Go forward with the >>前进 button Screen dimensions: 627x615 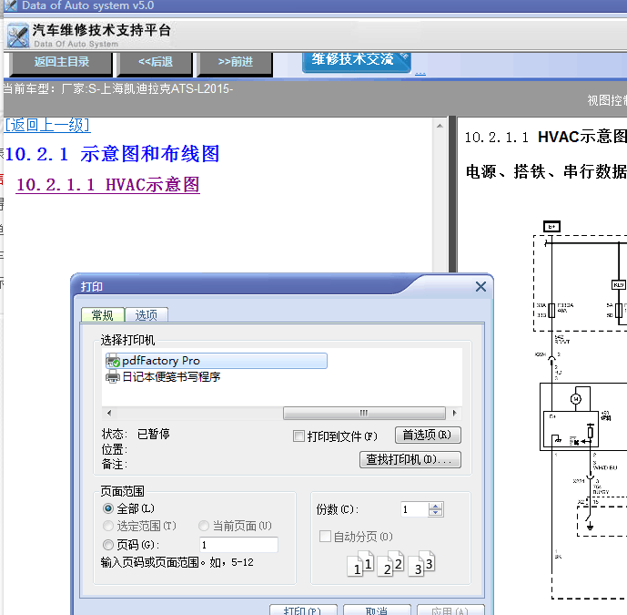coord(236,63)
